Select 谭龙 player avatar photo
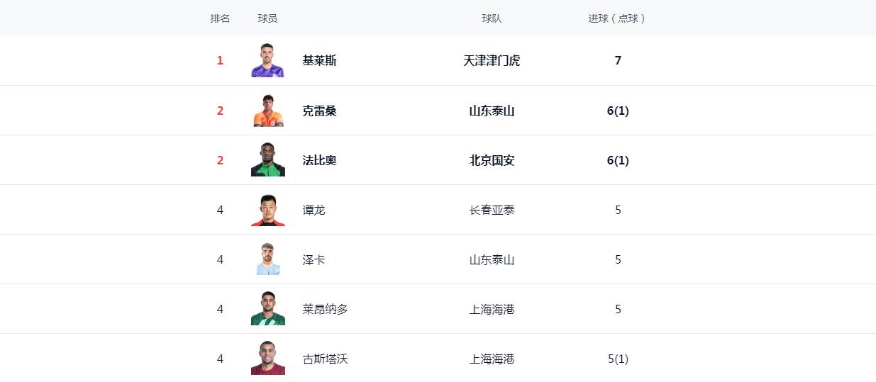 click(267, 209)
